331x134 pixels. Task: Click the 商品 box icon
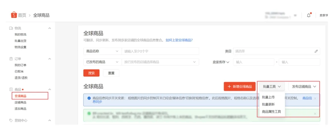pos(11,89)
